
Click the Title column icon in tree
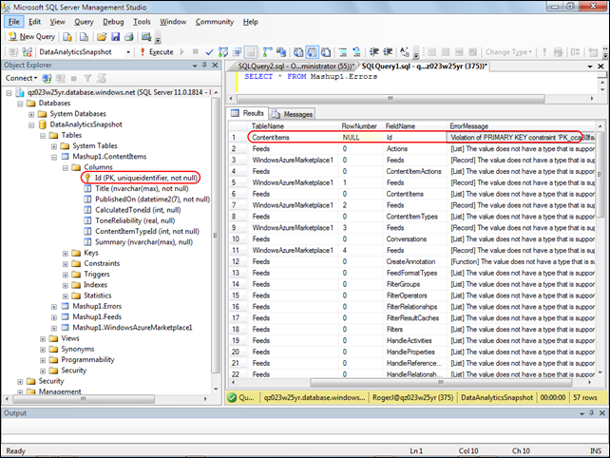(87, 188)
